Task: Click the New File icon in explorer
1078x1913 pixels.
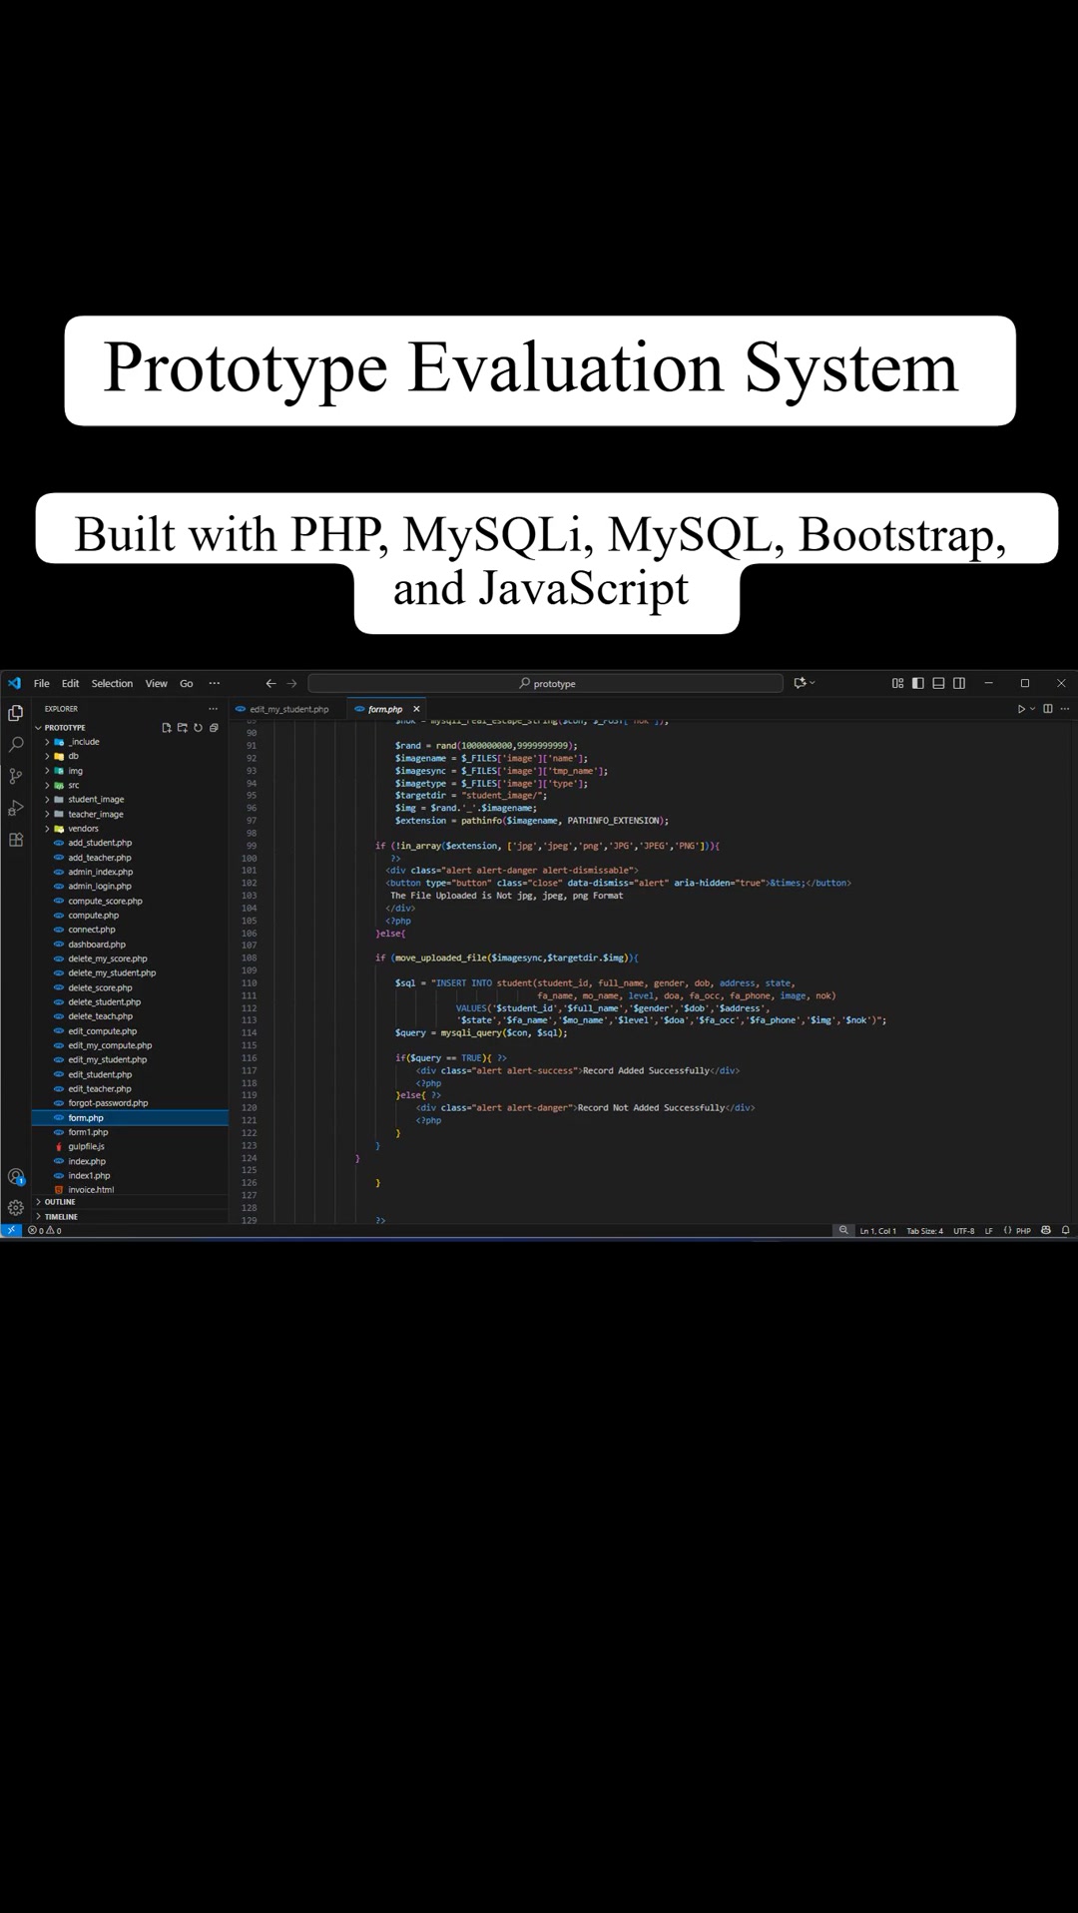Action: coord(167,728)
